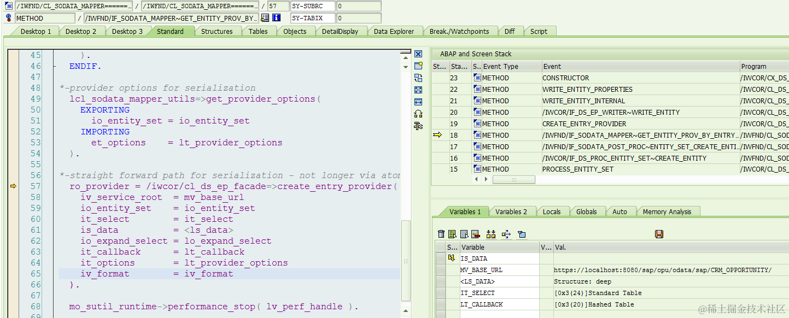
Task: Click the Variable column header
Action: [499, 247]
